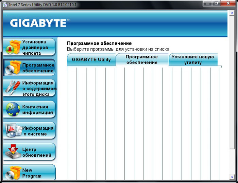
Task: Click the scrollbar down arrow
Action: coord(232,177)
